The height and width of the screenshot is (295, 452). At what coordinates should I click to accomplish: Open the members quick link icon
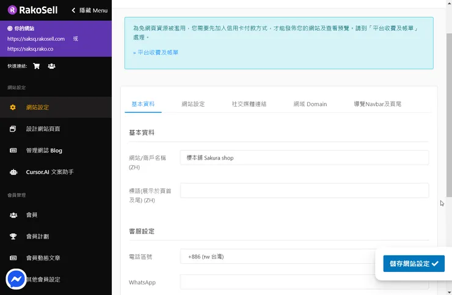[x=51, y=66]
